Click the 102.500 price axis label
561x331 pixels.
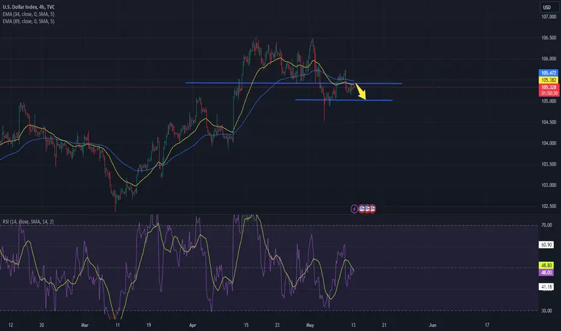point(548,206)
